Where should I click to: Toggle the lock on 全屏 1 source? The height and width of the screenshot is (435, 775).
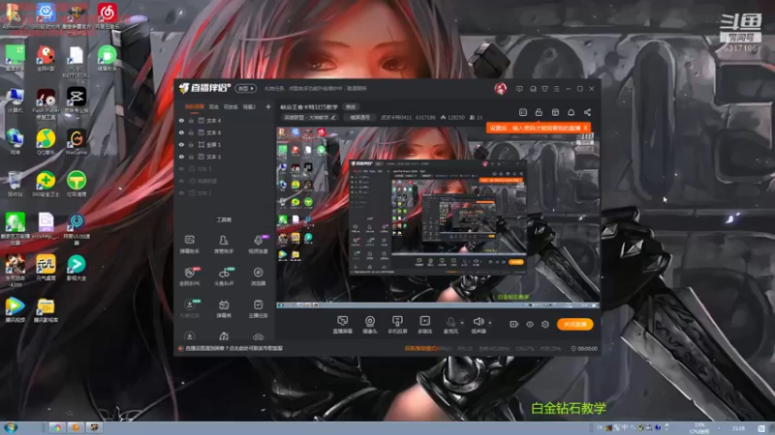click(x=191, y=144)
